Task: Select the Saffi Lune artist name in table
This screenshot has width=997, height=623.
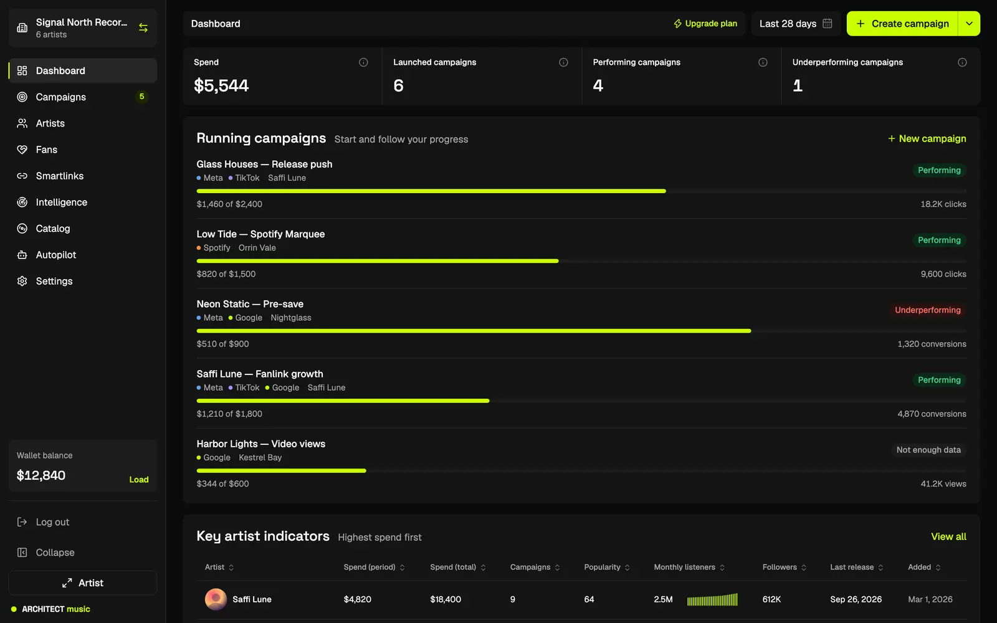Action: [252, 600]
